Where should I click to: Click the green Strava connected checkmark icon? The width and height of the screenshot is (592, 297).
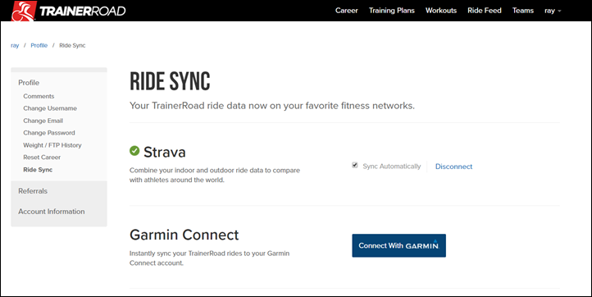(134, 151)
